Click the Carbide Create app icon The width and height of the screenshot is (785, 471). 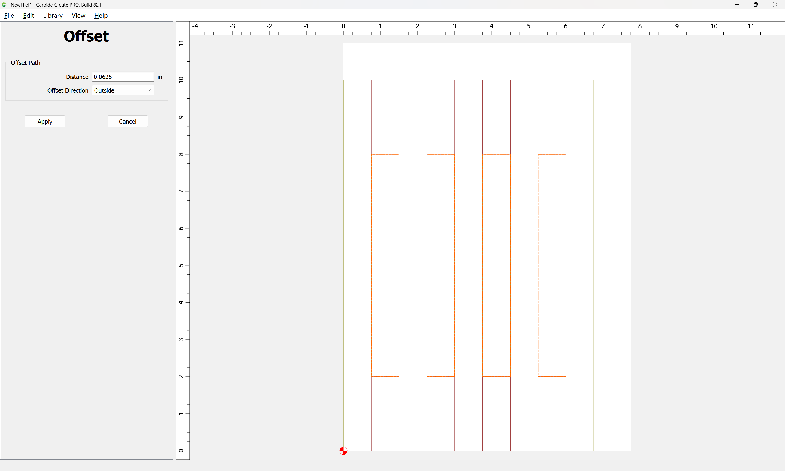4,5
